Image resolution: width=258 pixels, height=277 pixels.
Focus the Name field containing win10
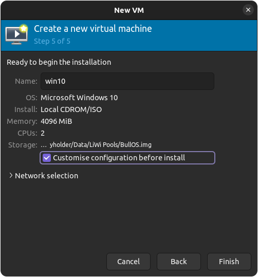pyautogui.click(x=127, y=81)
